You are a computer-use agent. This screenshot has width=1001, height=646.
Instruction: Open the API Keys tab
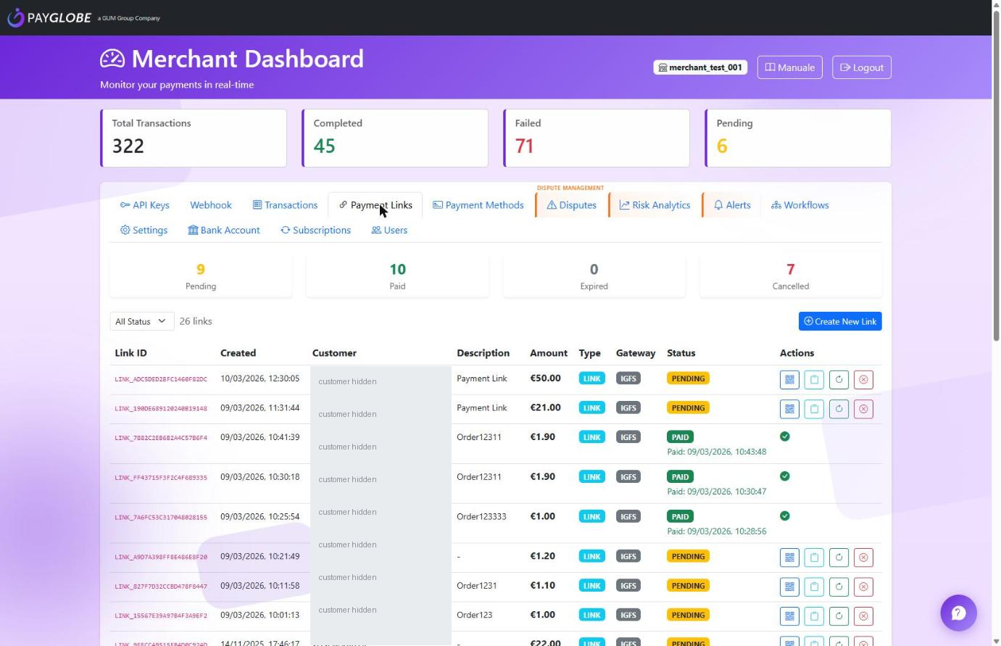(144, 205)
